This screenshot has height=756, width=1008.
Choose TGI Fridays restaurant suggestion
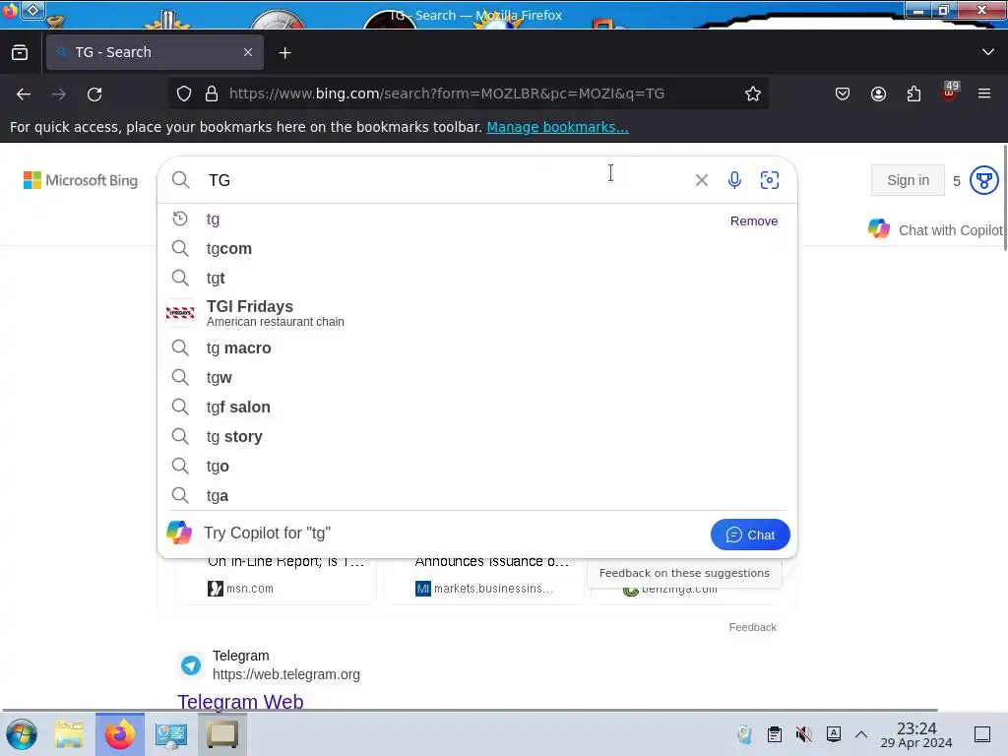[477, 313]
